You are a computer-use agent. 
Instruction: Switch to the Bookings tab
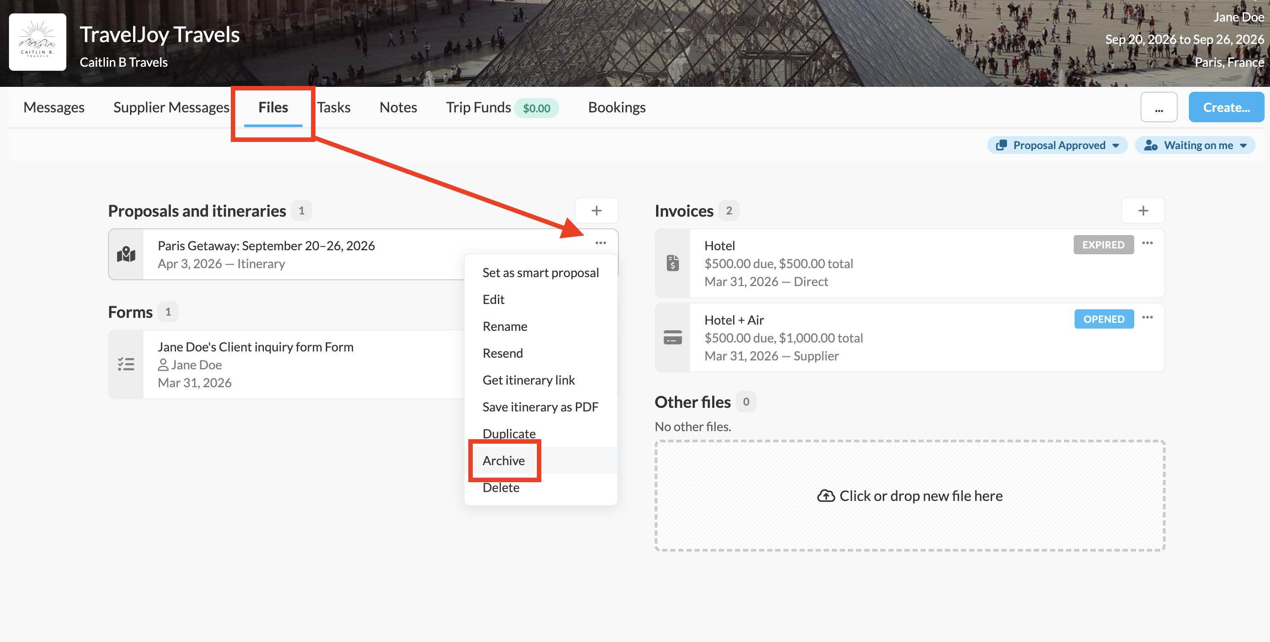click(616, 107)
